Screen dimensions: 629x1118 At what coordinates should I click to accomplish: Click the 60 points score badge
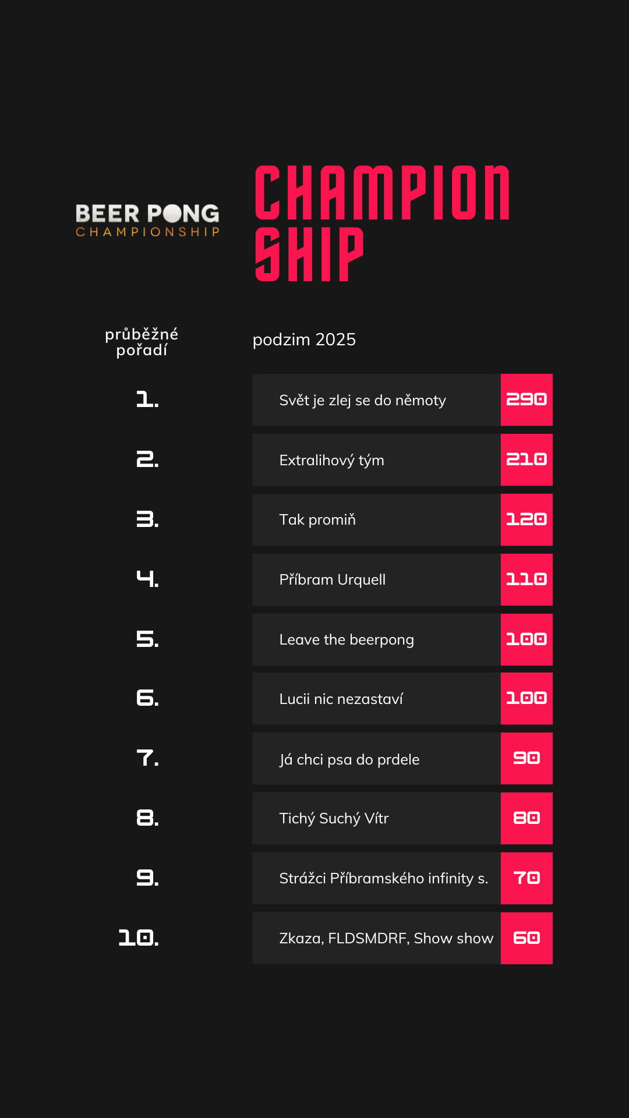(x=526, y=939)
